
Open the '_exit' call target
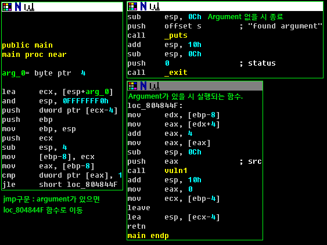[176, 73]
